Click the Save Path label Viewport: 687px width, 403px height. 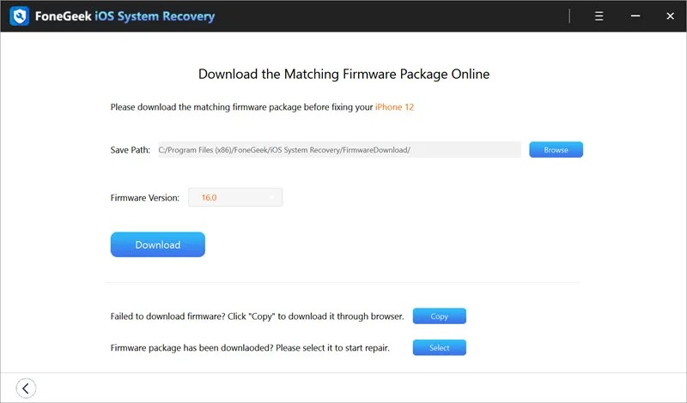tap(131, 150)
